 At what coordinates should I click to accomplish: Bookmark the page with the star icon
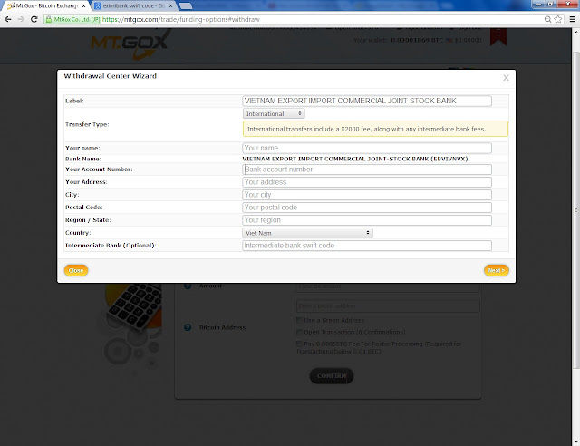558,19
